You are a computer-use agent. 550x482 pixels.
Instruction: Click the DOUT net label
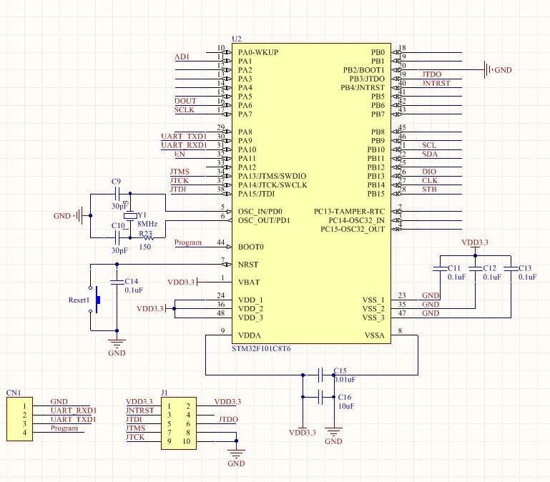185,101
